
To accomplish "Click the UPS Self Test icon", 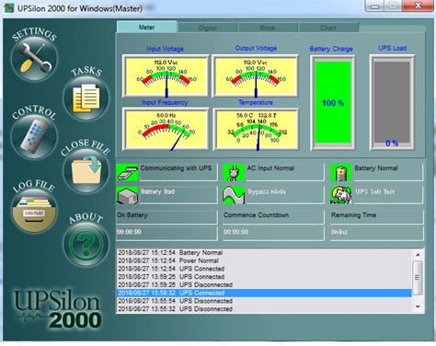I will (341, 195).
